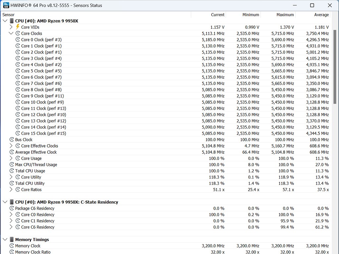The height and width of the screenshot is (254, 339).
Task: Click the icon beside Package C6 Residency
Action: click(12, 208)
